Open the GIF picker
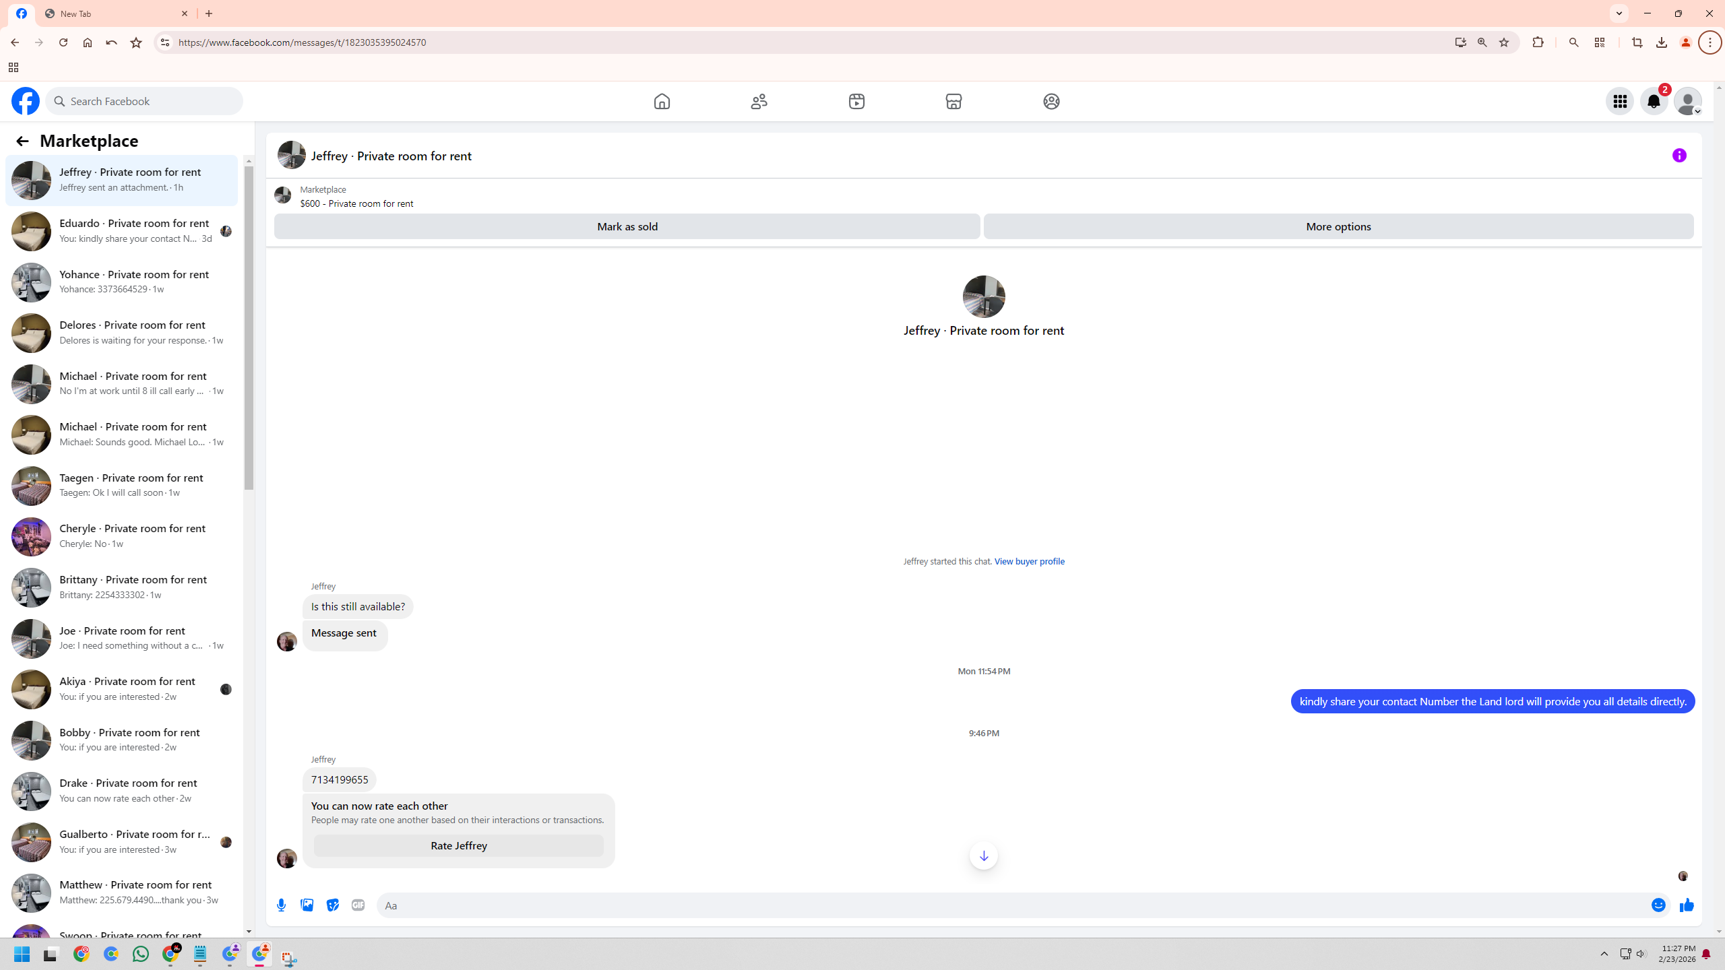The width and height of the screenshot is (1725, 970). [358, 905]
